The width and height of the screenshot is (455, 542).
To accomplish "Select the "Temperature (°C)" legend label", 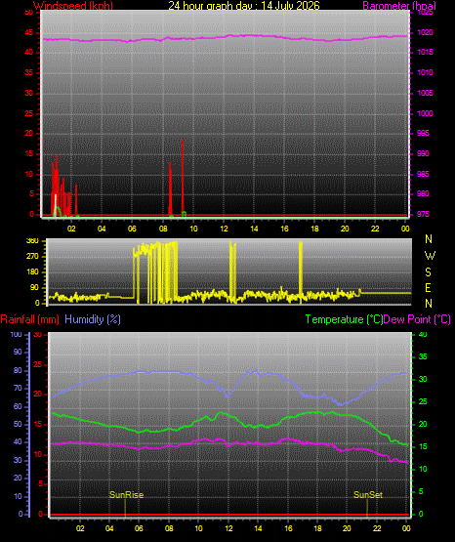I will tap(344, 319).
